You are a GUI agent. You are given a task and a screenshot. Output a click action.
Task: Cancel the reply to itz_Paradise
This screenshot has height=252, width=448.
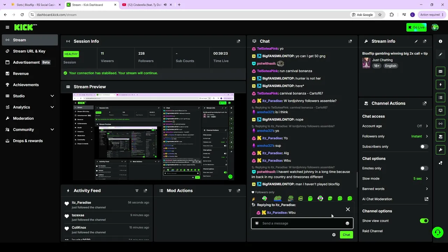point(348,209)
